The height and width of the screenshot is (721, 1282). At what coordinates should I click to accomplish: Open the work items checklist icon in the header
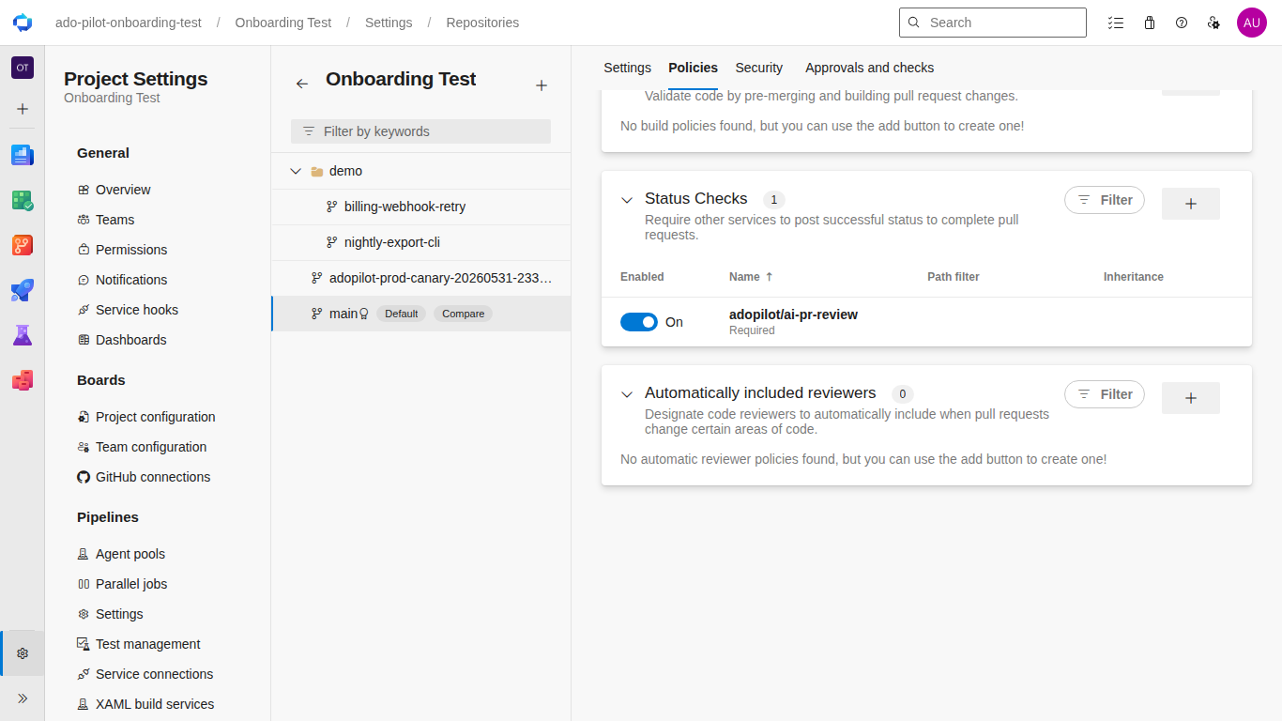click(x=1115, y=23)
